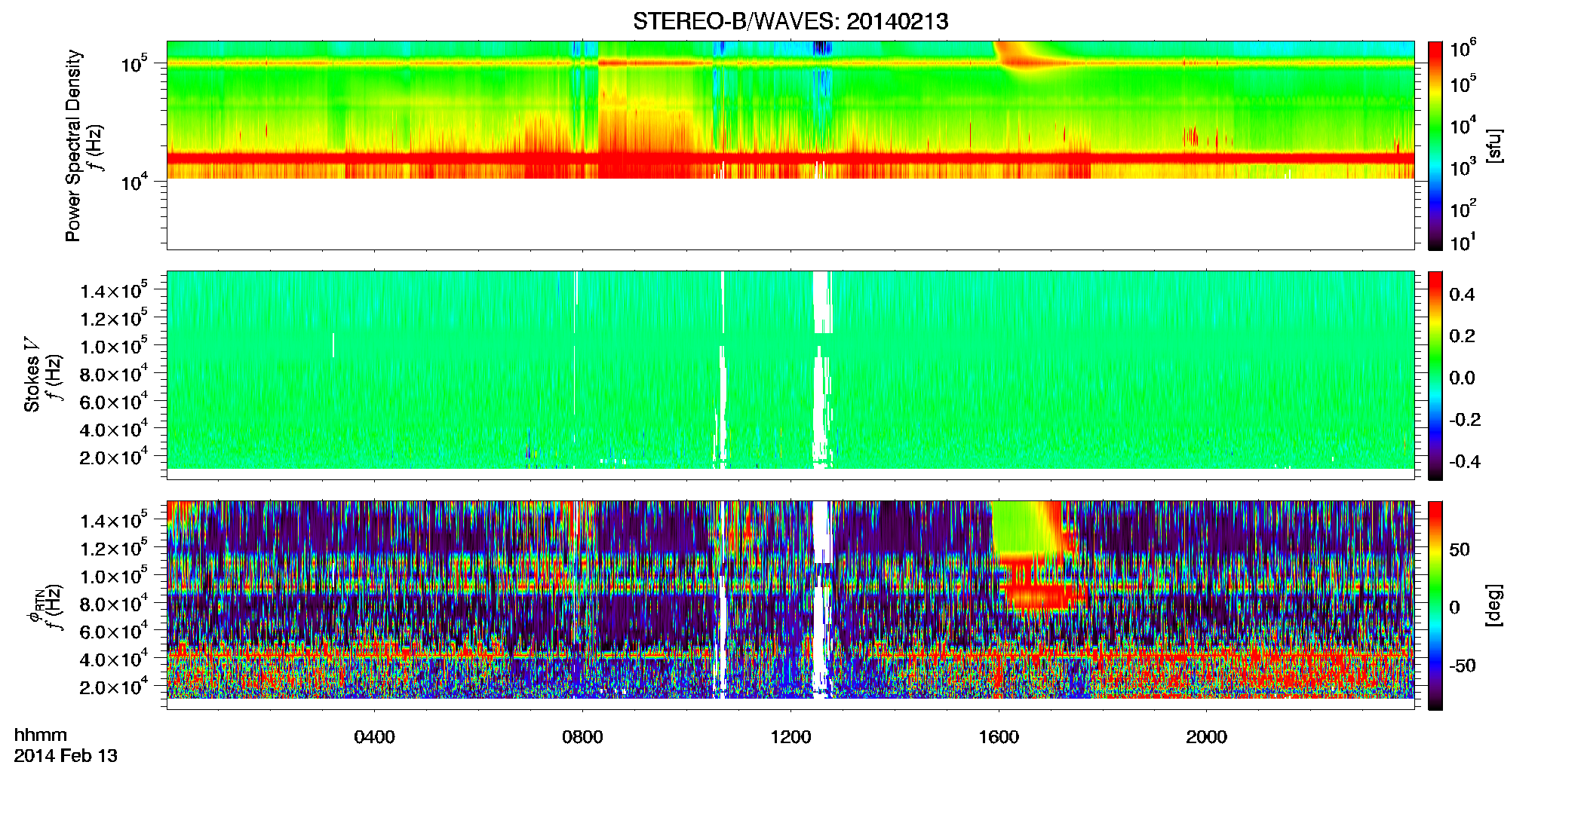Click the "-0.2" Stokes V color bar tick
Screen dimensions: 1581x814
tap(1465, 420)
